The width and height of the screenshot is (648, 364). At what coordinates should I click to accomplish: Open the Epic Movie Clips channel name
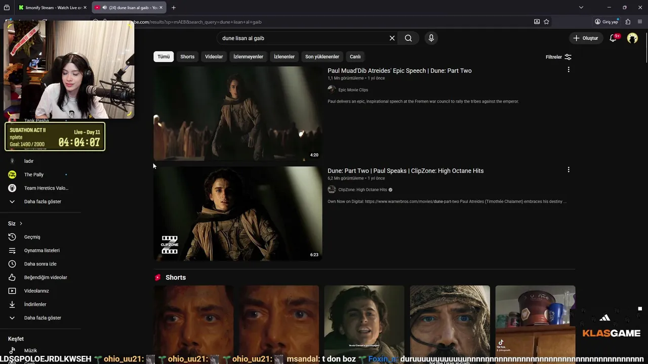click(353, 90)
